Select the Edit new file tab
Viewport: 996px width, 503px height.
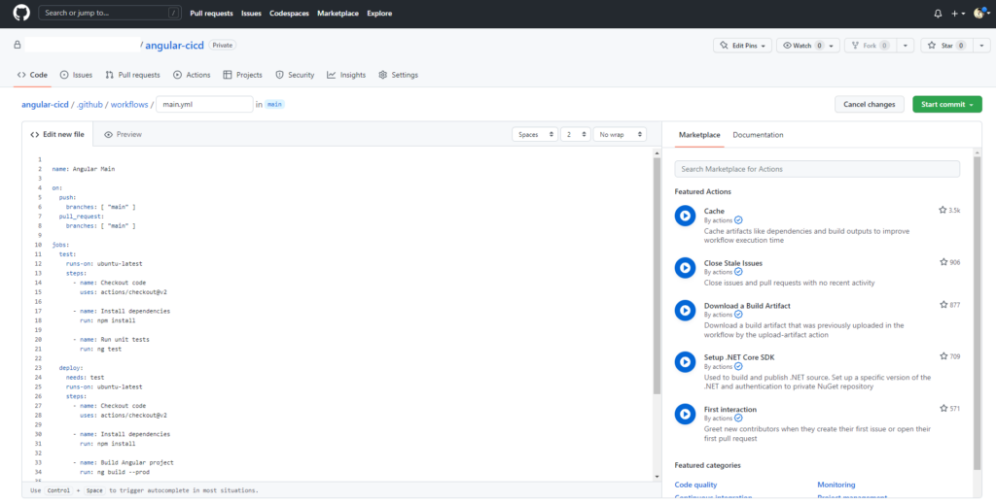tap(57, 134)
